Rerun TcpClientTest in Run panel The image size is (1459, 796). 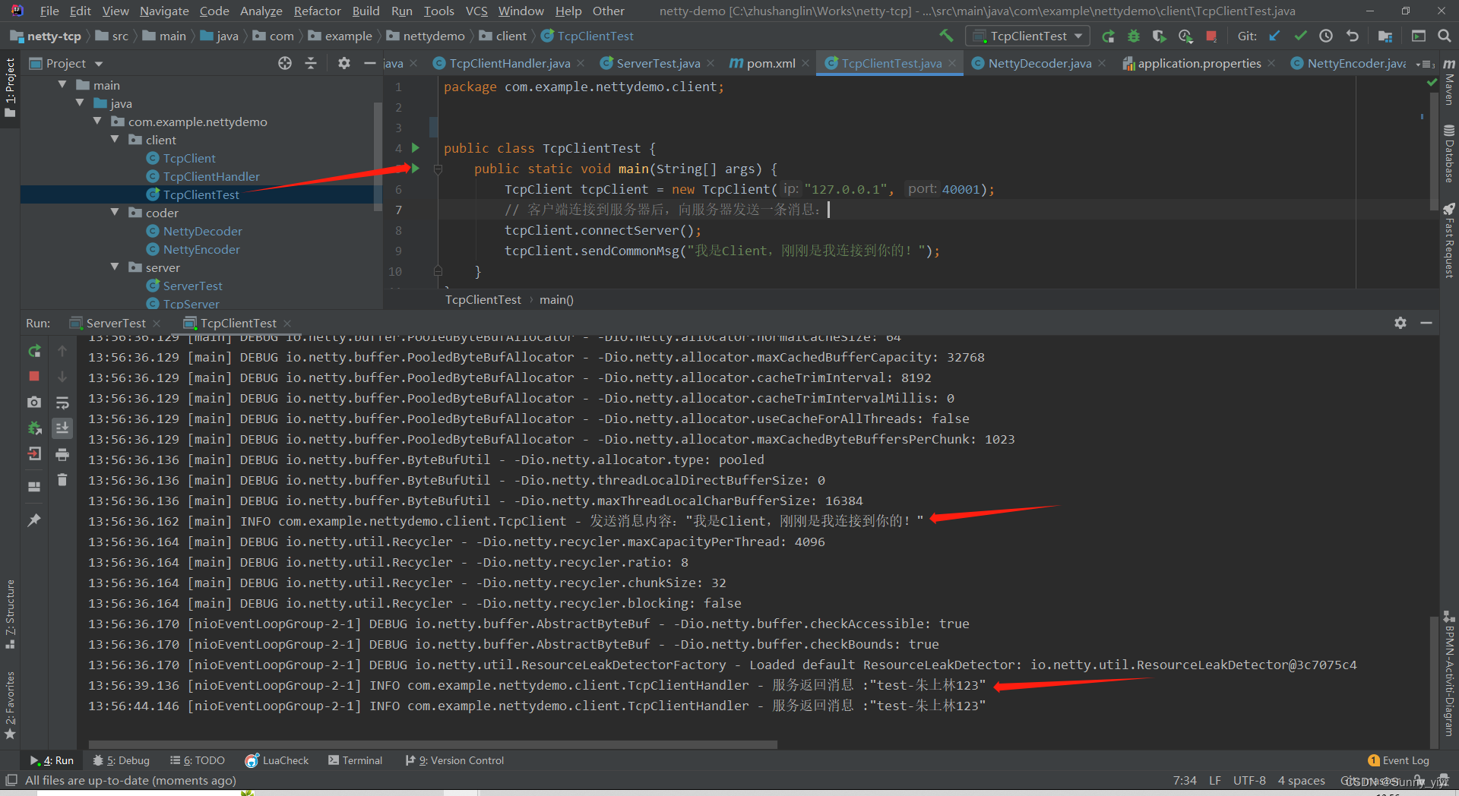coord(34,351)
